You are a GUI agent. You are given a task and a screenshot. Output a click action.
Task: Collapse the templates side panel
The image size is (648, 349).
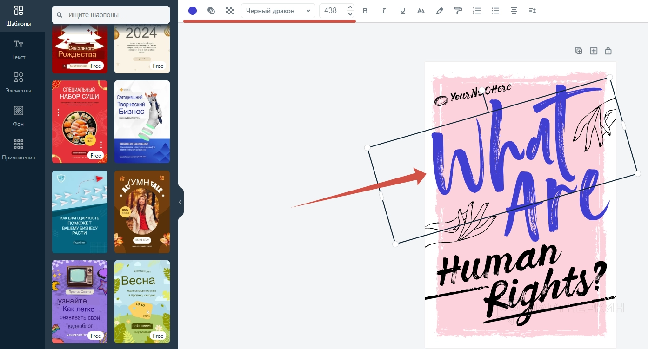[x=180, y=202]
